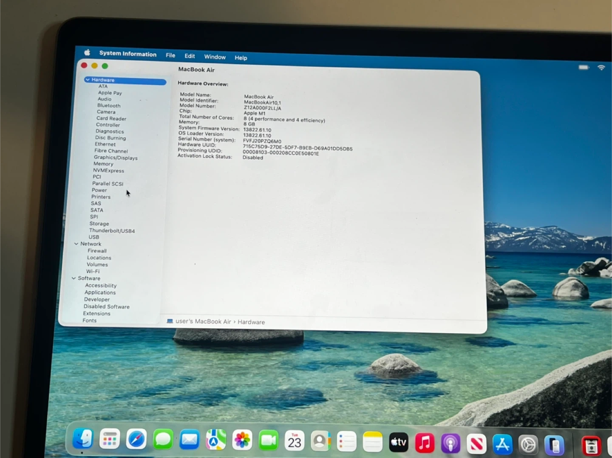Click the Apple menu logo

click(87, 53)
